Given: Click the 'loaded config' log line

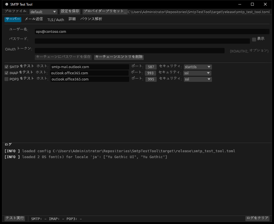Looking at the screenshot, I should [120, 151].
